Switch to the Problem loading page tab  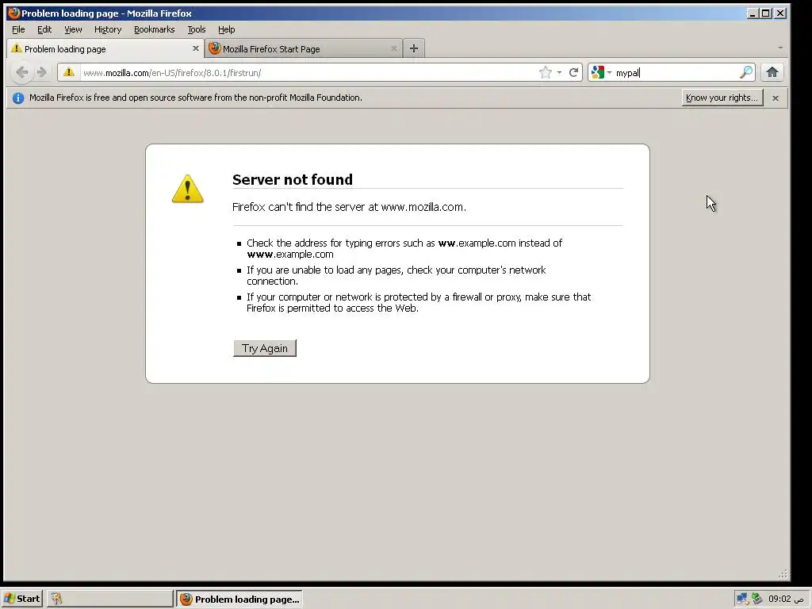click(x=105, y=48)
